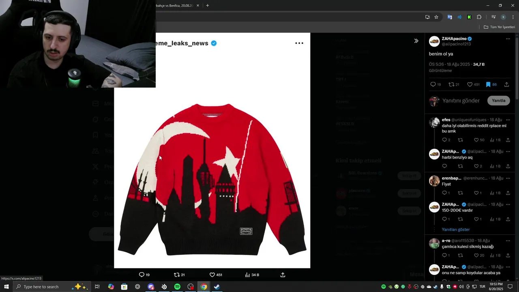The image size is (519, 292).
Task: Open the media control playlist icon
Action: click(x=493, y=17)
